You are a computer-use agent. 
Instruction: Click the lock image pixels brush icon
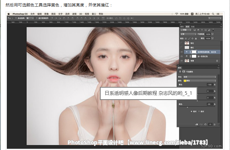pos(189,38)
